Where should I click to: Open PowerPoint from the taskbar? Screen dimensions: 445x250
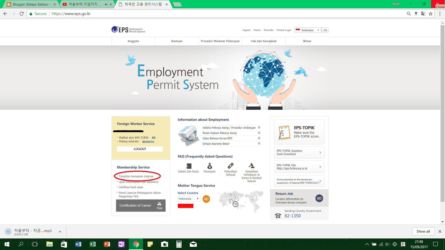click(x=107, y=244)
